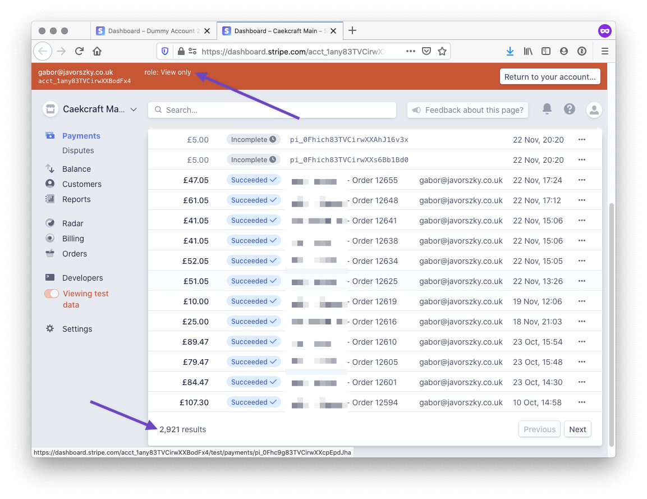Open the Developers section
This screenshot has height=499, width=647.
pos(81,277)
